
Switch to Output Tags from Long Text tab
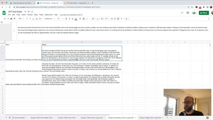150,118
